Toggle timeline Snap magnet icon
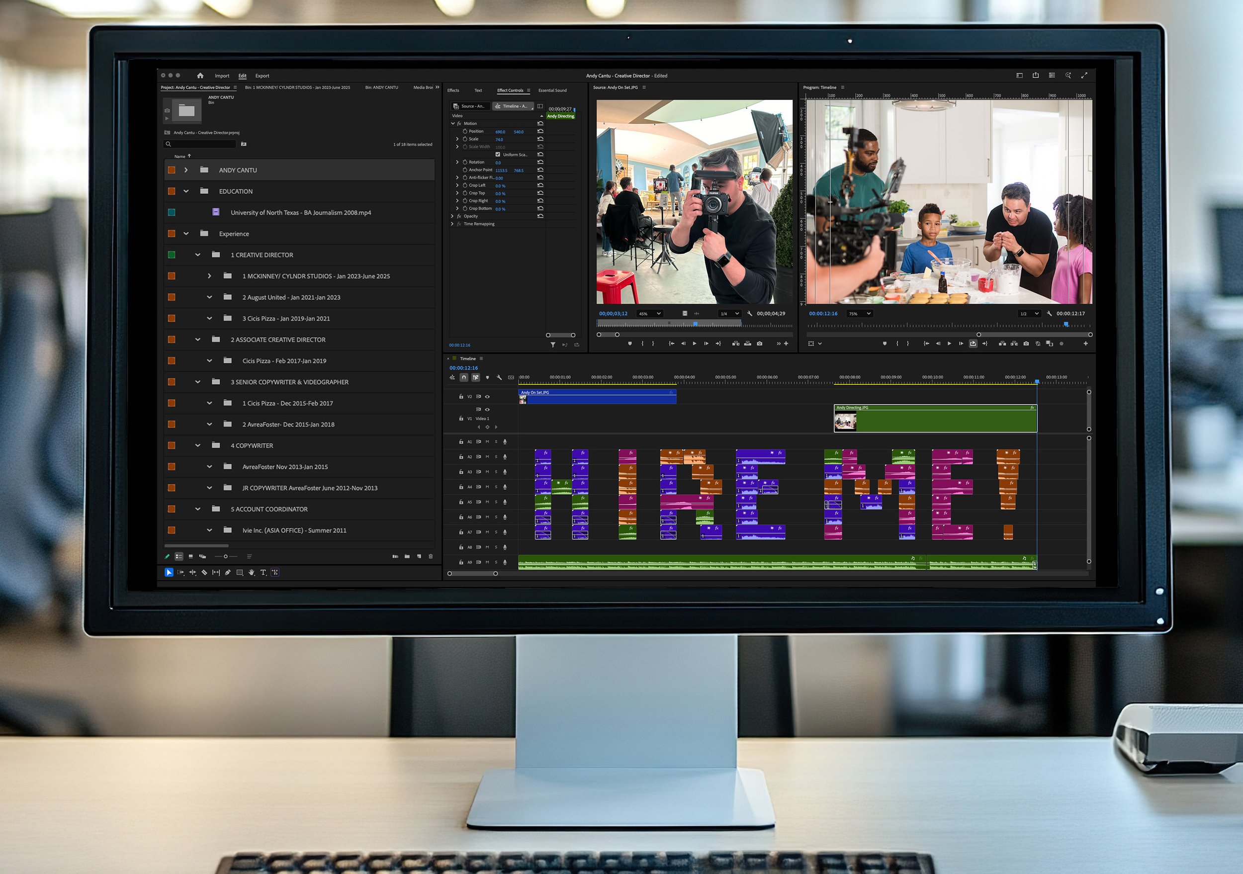1243x874 pixels. pyautogui.click(x=464, y=377)
